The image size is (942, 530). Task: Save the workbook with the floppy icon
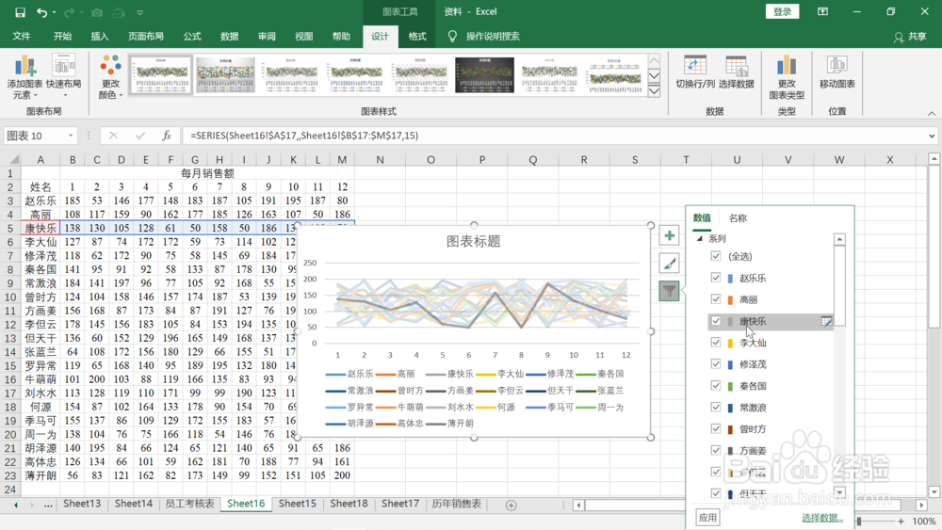pyautogui.click(x=20, y=12)
